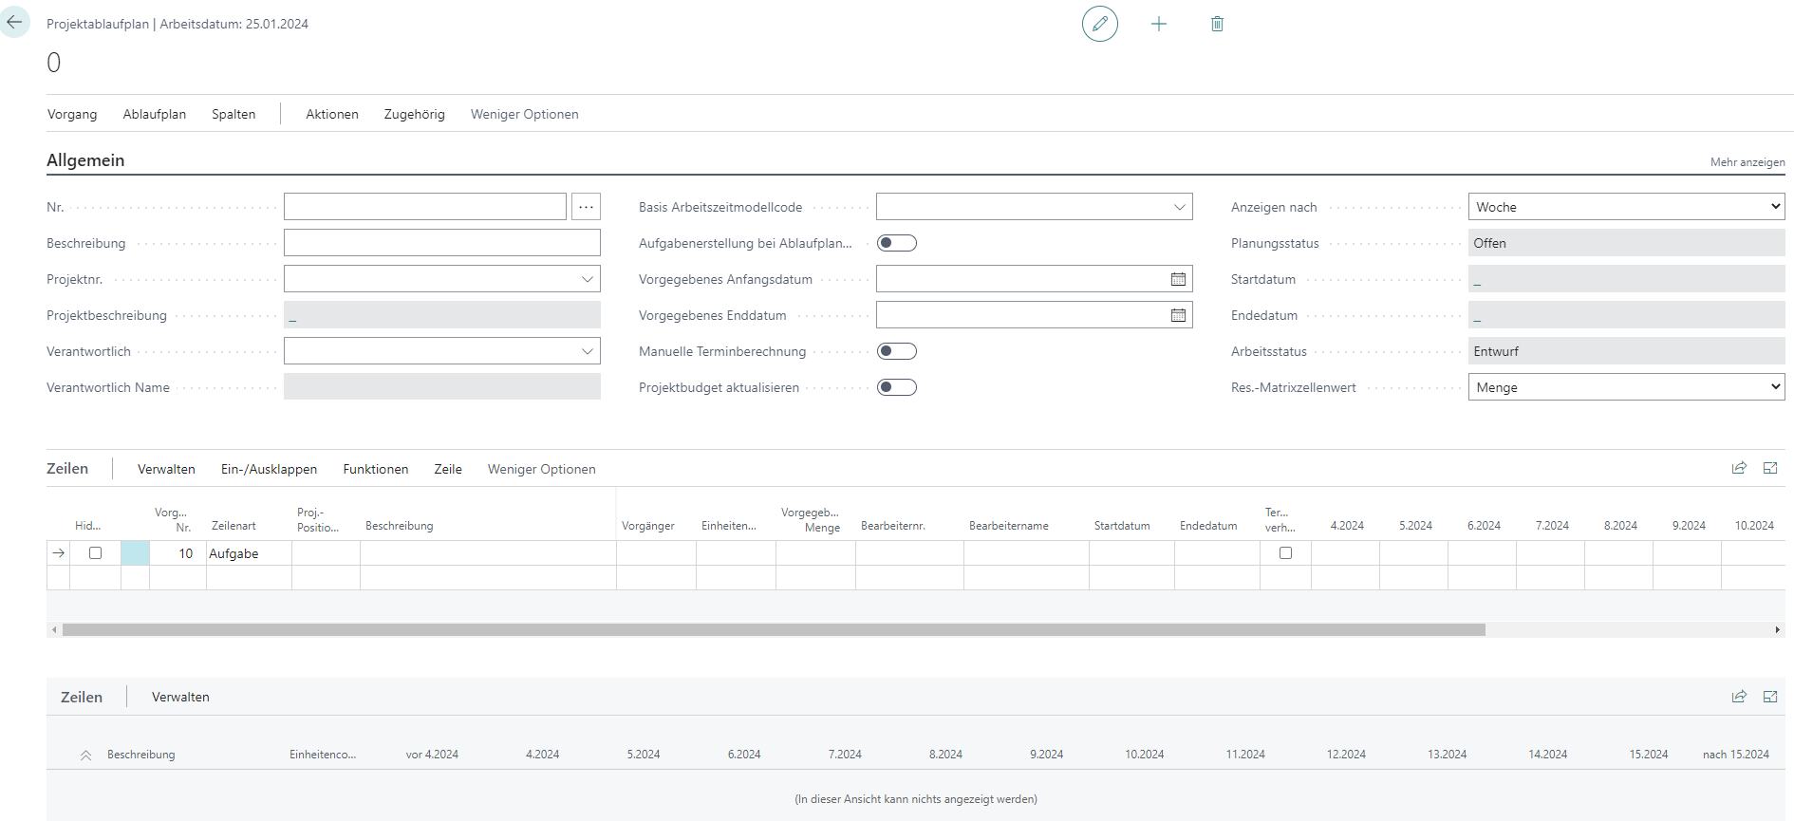
Task: Open Verwalten in upper Zeilen
Action: click(166, 469)
